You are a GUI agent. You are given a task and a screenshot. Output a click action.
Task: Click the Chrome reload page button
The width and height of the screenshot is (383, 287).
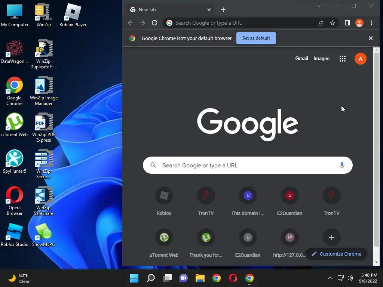[x=154, y=23]
